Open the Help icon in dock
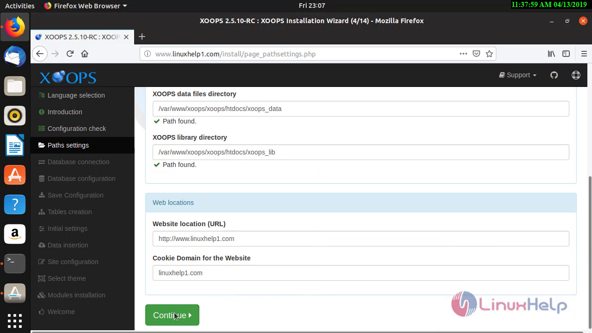The width and height of the screenshot is (592, 333). [x=15, y=204]
